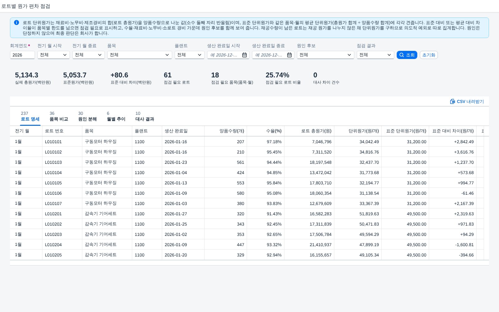Viewport: 499px width, 312px height.
Task: Expand the 전기 월 종료 dropdown
Action: tap(89, 55)
